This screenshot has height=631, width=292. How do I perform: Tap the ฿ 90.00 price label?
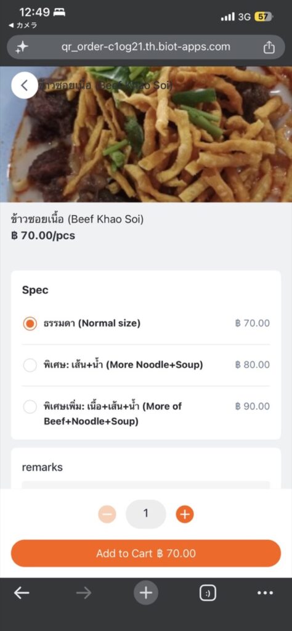tap(252, 406)
